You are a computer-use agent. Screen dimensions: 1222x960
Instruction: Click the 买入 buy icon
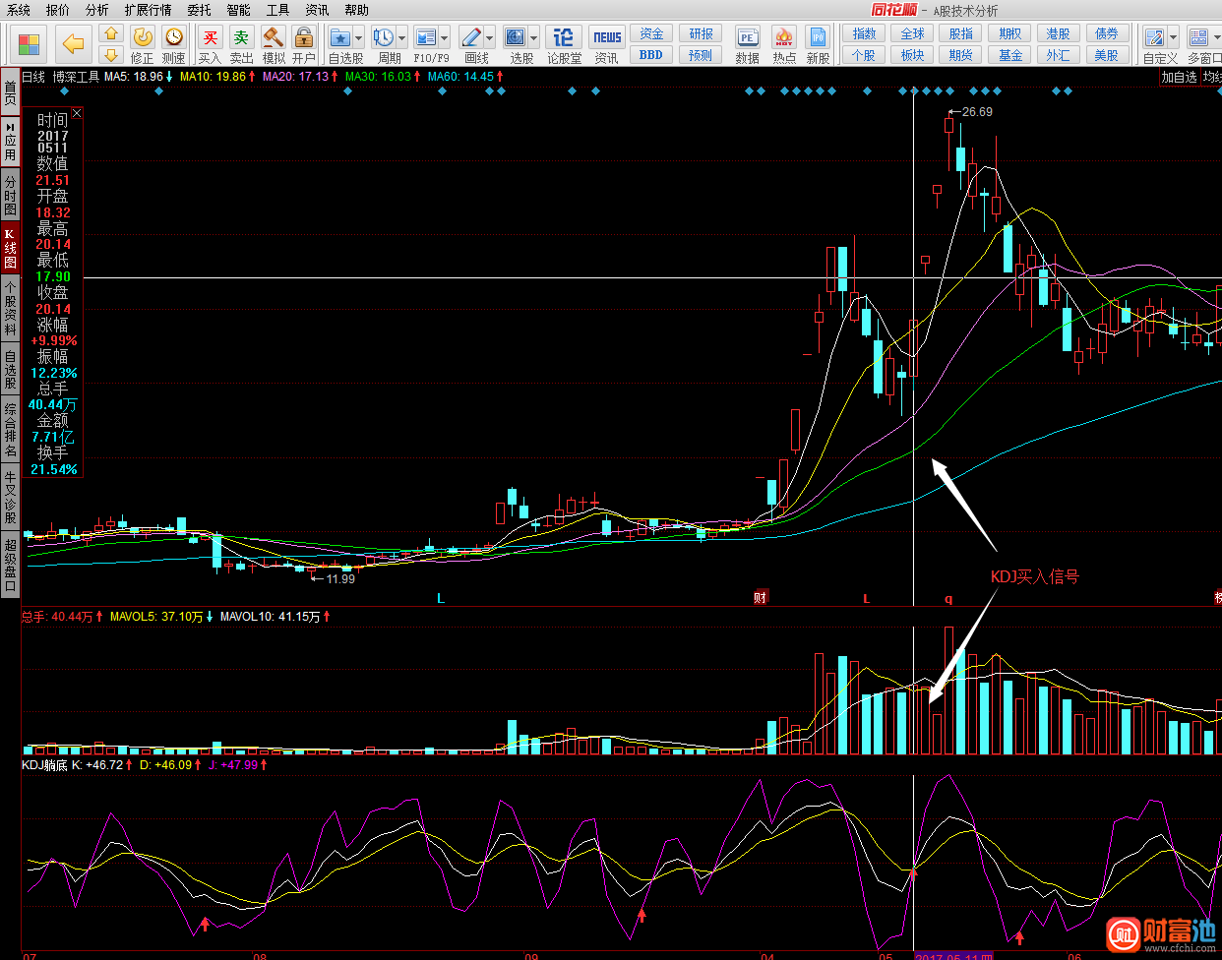pyautogui.click(x=210, y=44)
